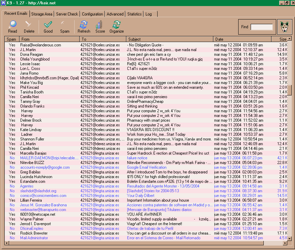This screenshot has height=250, width=295.
Task: Mark selected email as Spam
Action: (x=65, y=27)
